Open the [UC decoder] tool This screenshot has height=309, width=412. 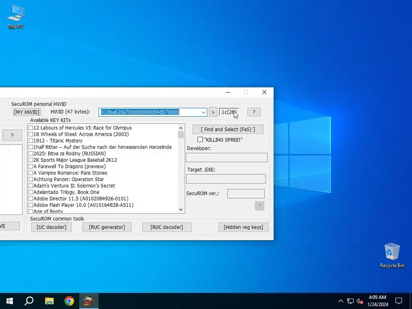tap(51, 227)
